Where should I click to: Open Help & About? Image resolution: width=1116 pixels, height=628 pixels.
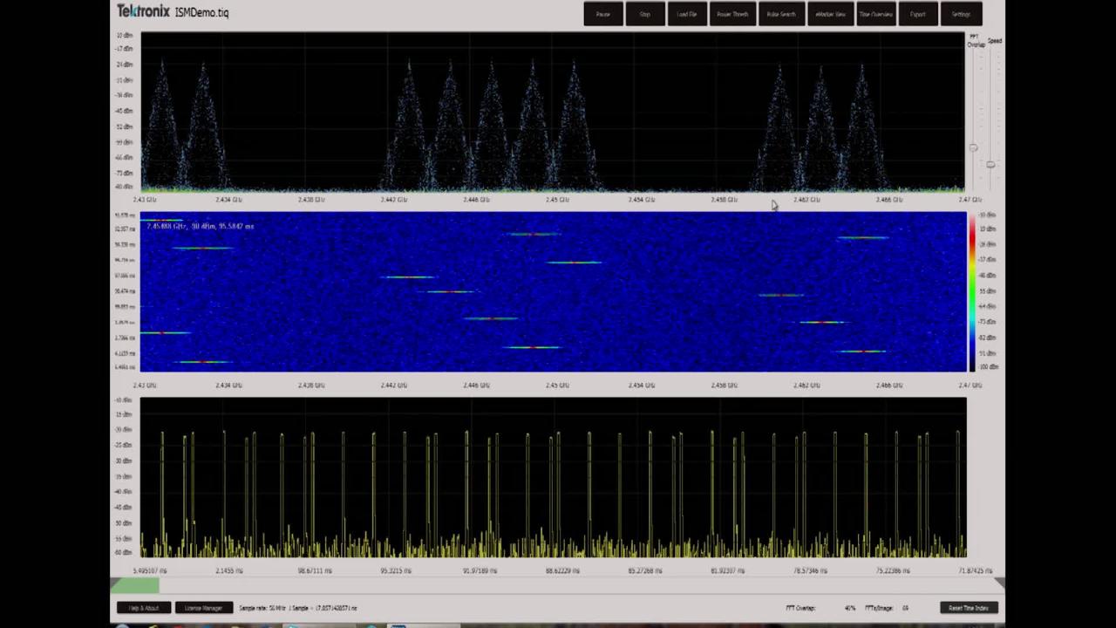tap(142, 608)
